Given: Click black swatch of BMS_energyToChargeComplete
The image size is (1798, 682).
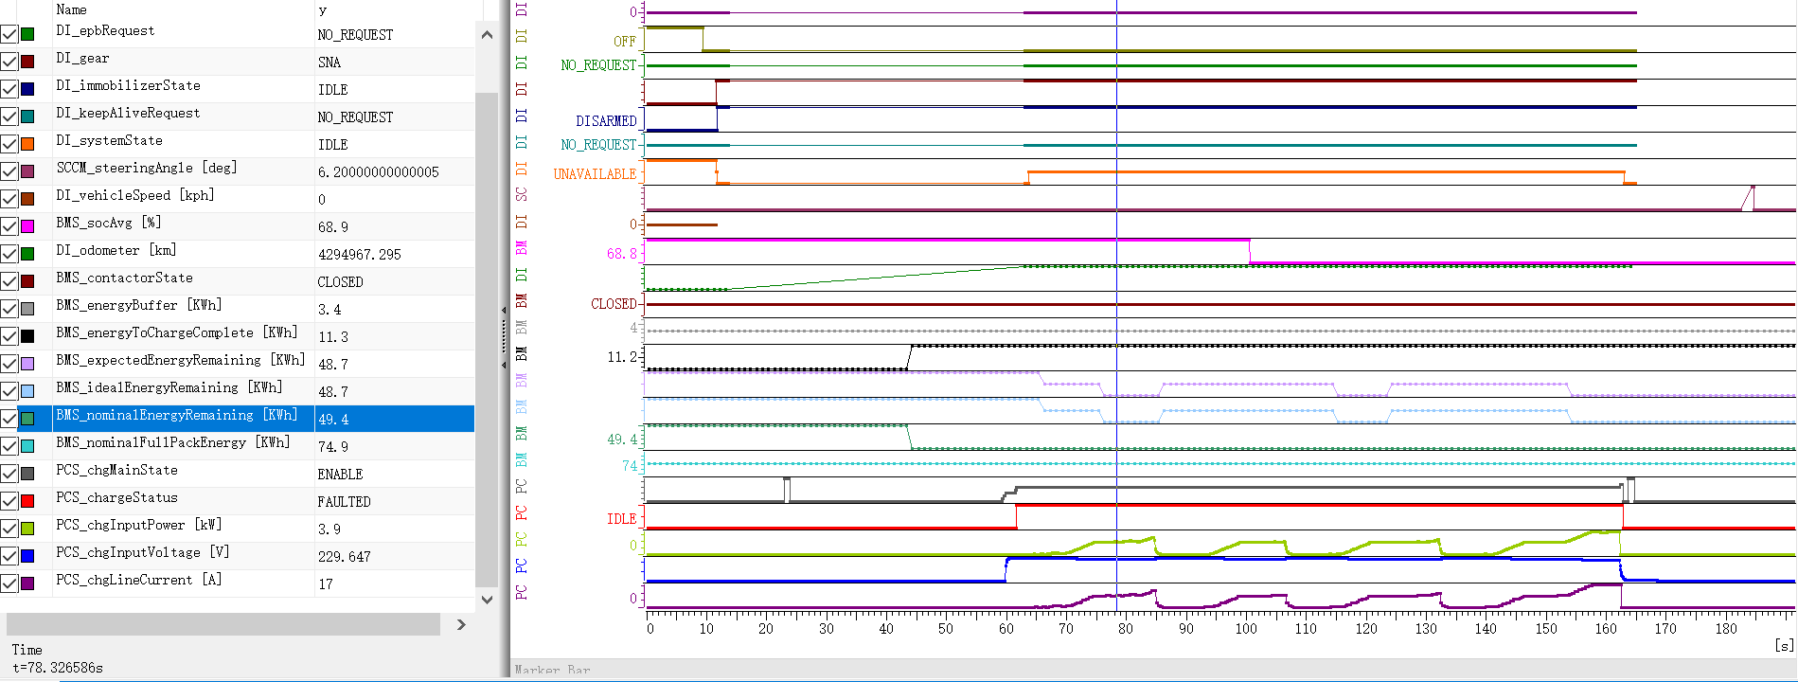Looking at the screenshot, I should (x=27, y=336).
